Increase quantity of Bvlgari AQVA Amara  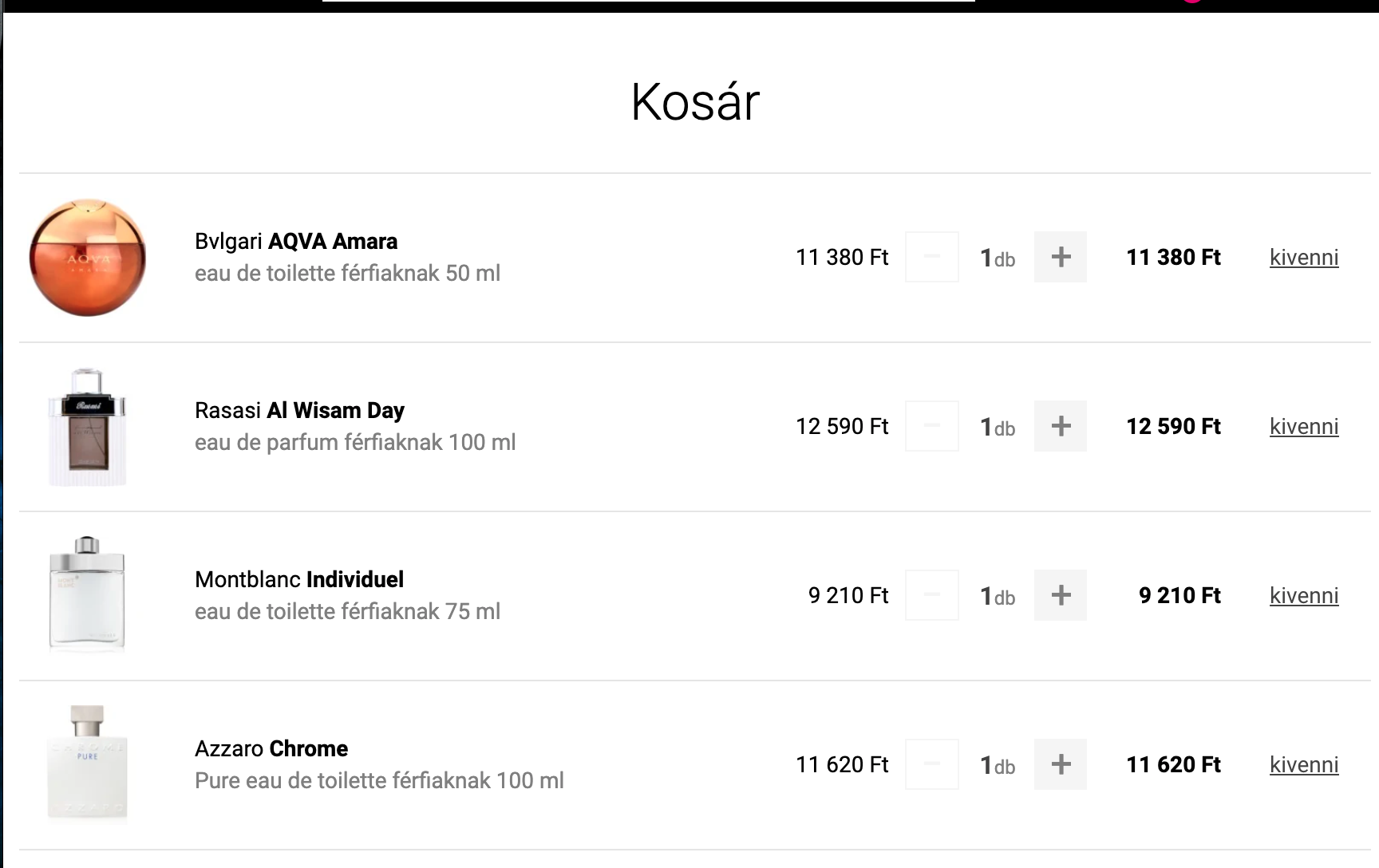[1061, 257]
